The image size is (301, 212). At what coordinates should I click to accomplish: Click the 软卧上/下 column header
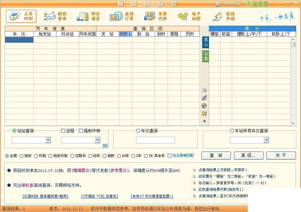tap(281, 34)
